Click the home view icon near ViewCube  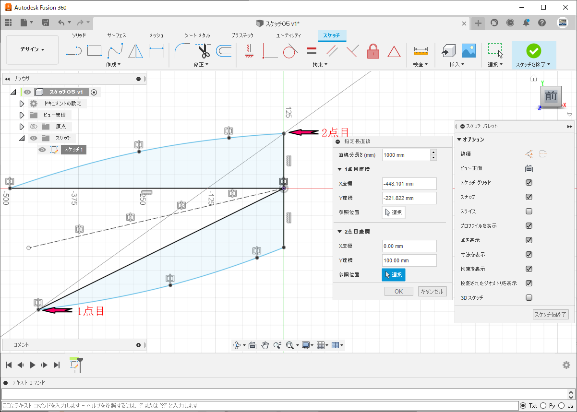533,78
